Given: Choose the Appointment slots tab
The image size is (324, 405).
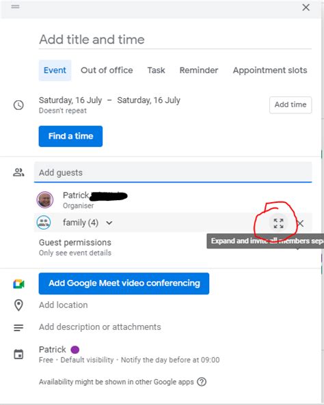Looking at the screenshot, I should tap(270, 70).
